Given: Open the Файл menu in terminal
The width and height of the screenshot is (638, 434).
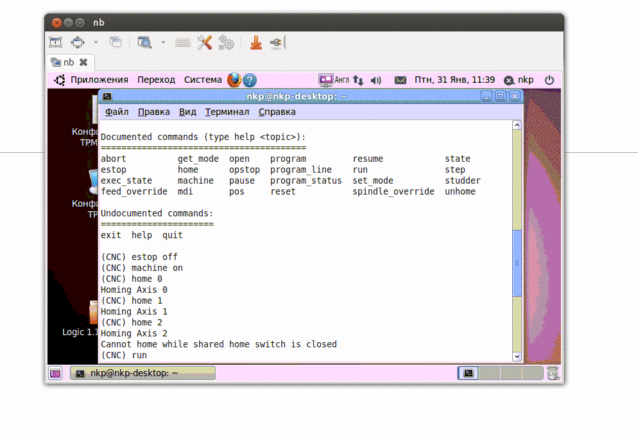Looking at the screenshot, I should (117, 112).
